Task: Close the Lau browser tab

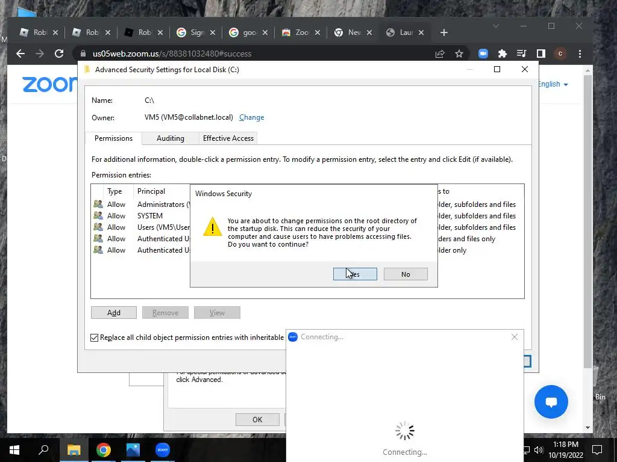Action: (x=421, y=32)
